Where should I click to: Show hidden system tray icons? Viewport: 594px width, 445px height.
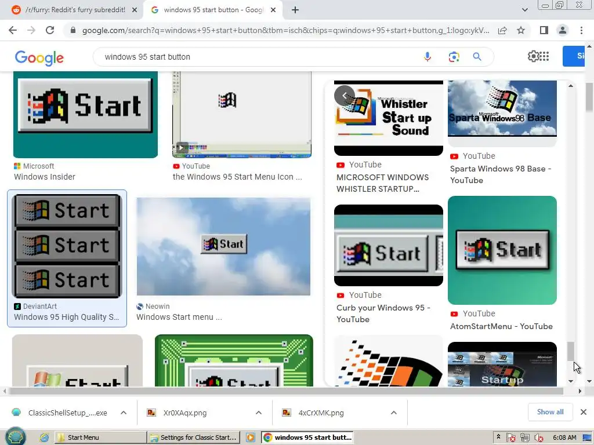tap(498, 437)
